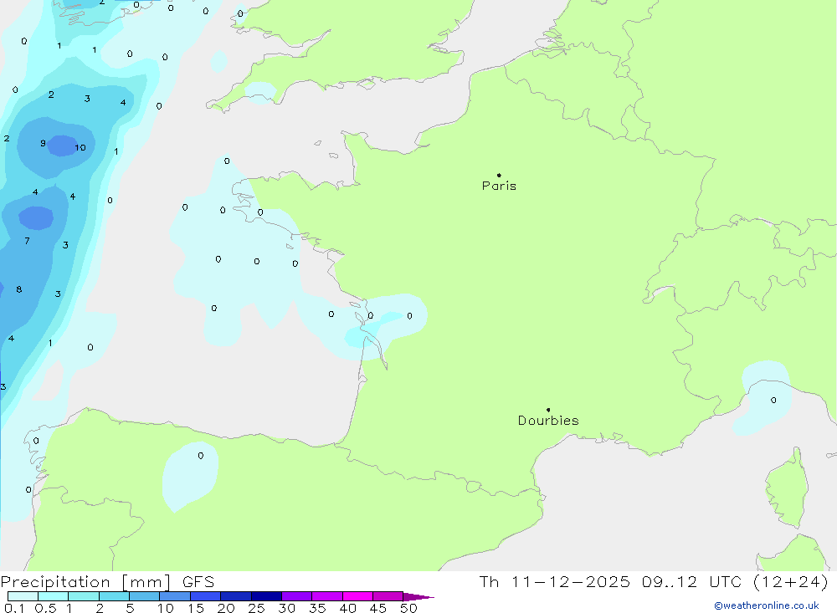
Task: Click the '0.5' legend scale label
Action: click(x=45, y=608)
